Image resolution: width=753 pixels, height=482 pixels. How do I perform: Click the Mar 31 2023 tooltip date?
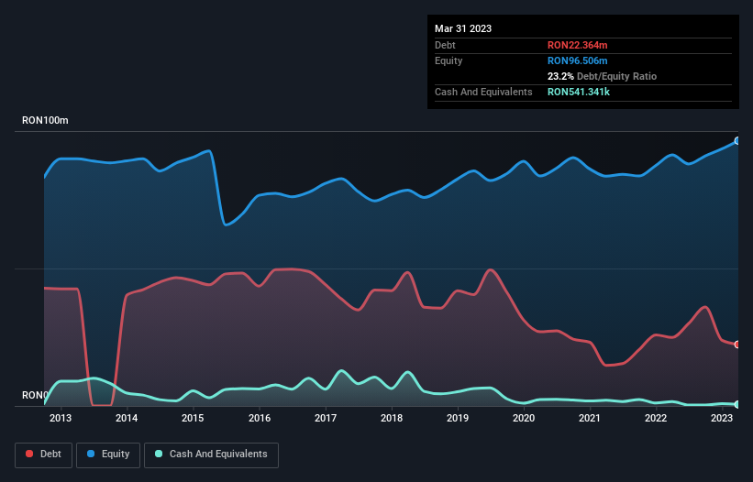point(463,28)
